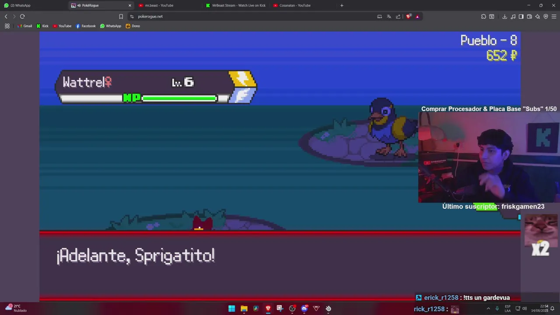Open Brave Rewards triangle icon
Viewport: 560px width, 315px height.
click(417, 17)
